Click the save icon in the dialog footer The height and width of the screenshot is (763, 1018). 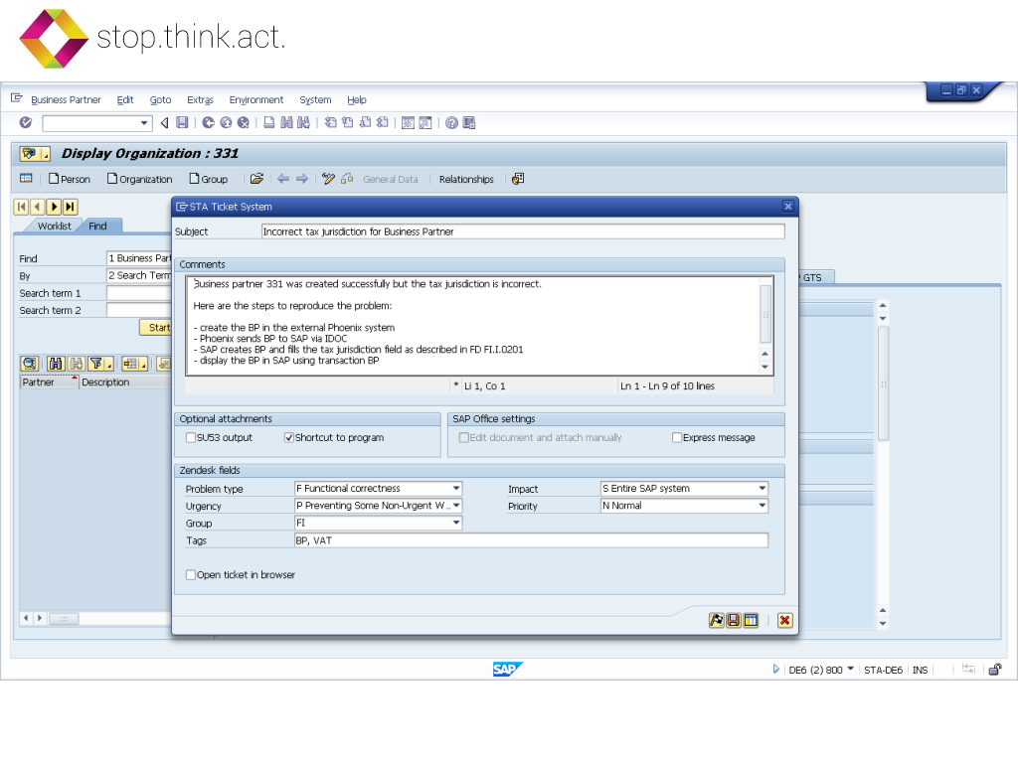[734, 620]
